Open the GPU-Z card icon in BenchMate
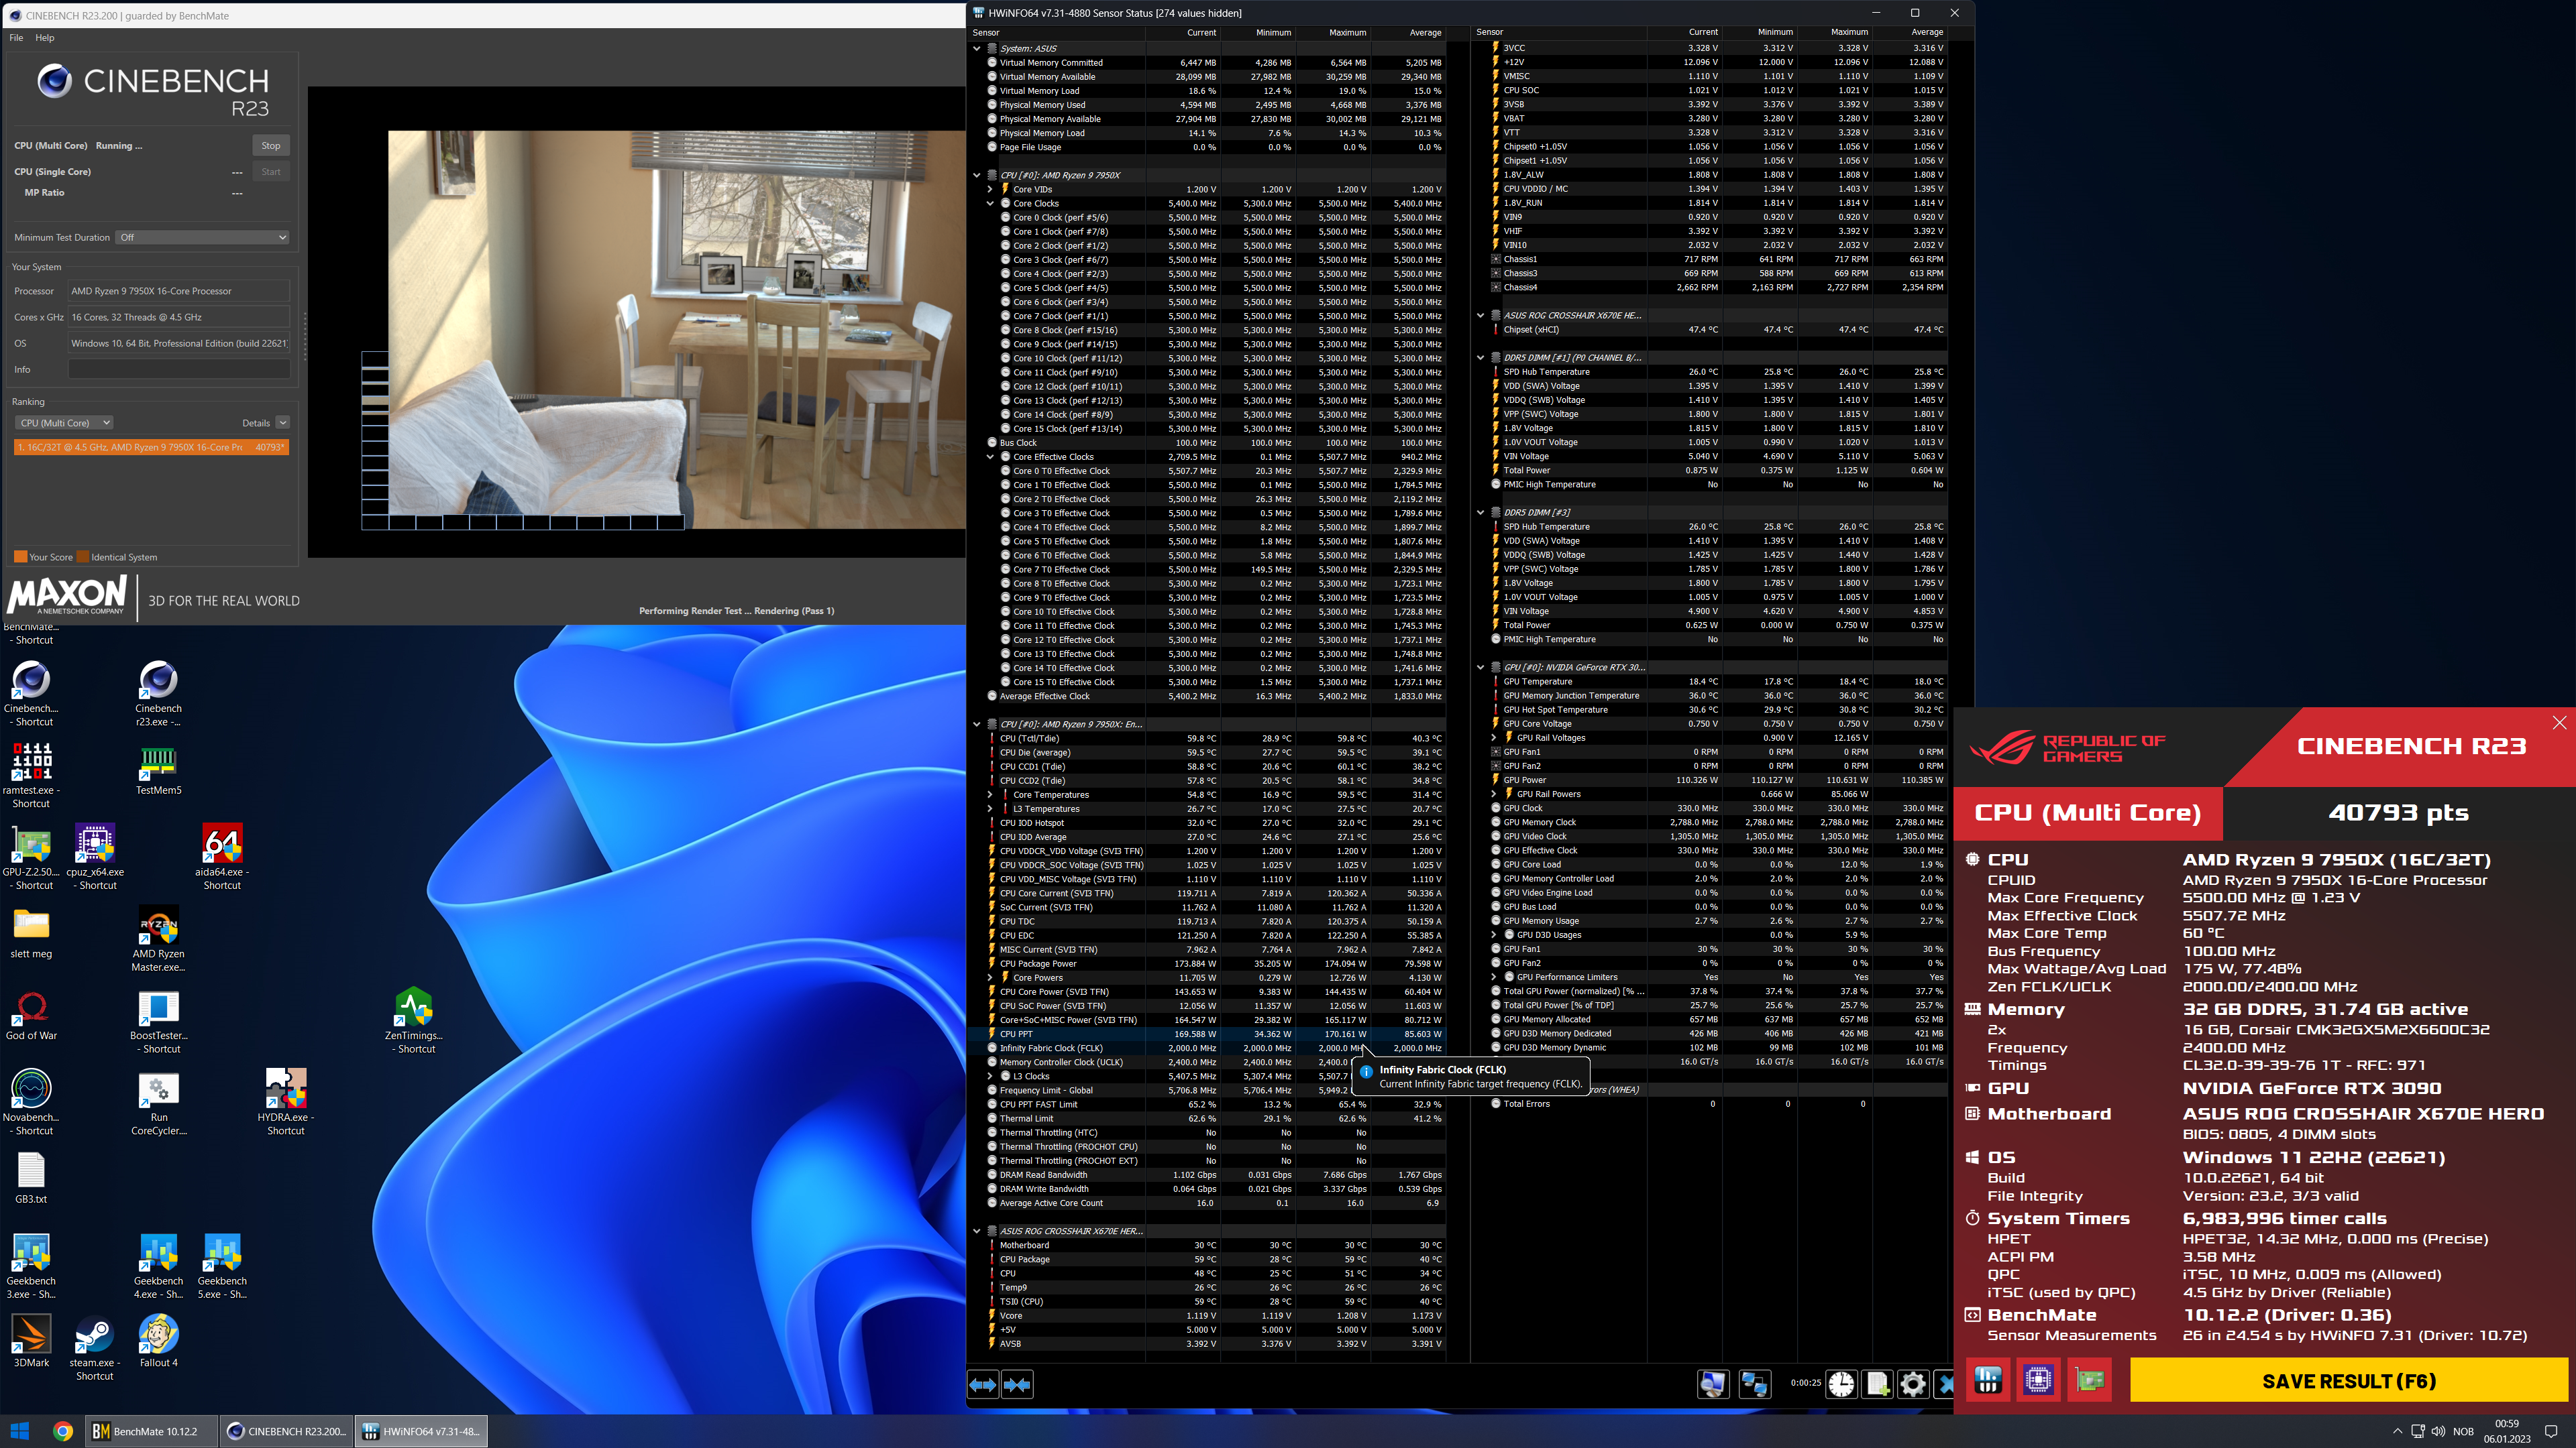 2089,1380
